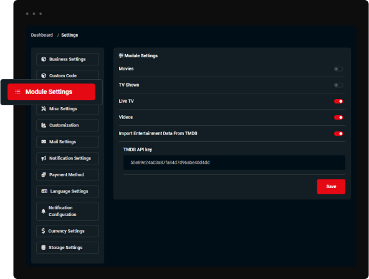
Task: Click into the TMDB API key field
Action: pyautogui.click(x=234, y=163)
